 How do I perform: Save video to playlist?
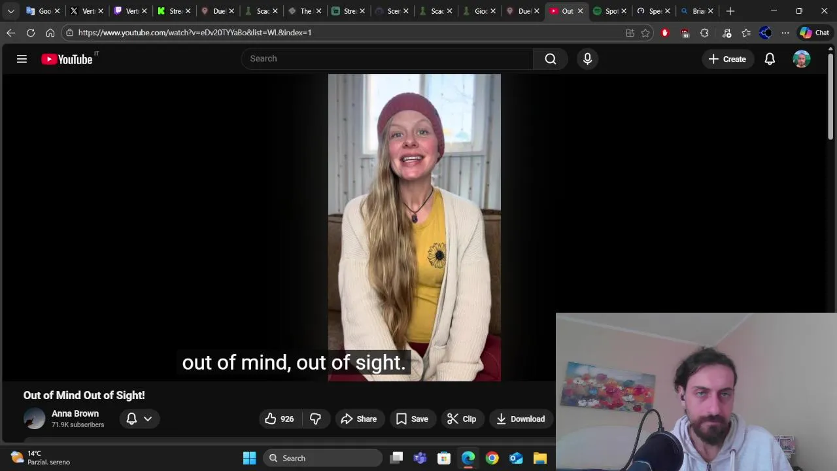412,419
